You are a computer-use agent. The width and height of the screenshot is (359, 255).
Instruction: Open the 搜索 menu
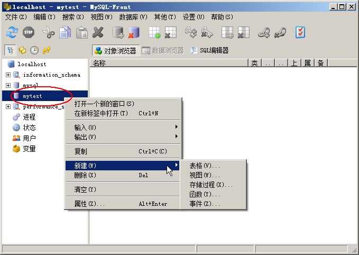tap(73, 17)
